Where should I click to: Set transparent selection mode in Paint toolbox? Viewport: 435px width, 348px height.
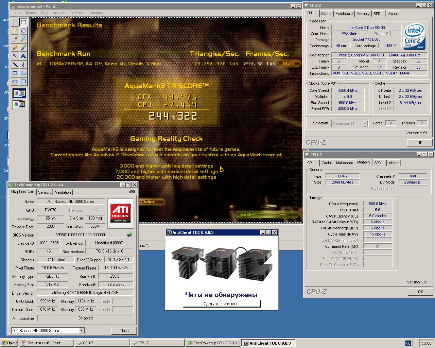pyautogui.click(x=19, y=104)
